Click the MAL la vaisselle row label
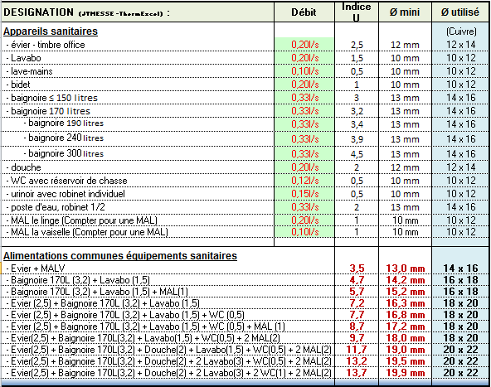Screen dimensions: 491x387 87,232
